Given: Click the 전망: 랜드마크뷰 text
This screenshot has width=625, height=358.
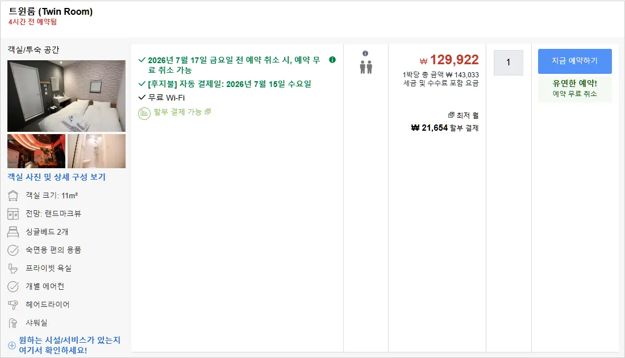Looking at the screenshot, I should coord(53,214).
